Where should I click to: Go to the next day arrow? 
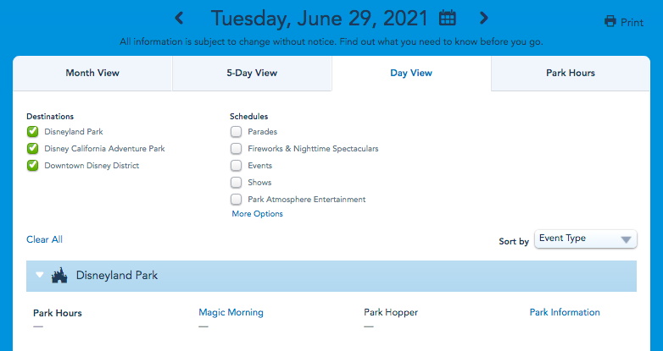[x=483, y=18]
